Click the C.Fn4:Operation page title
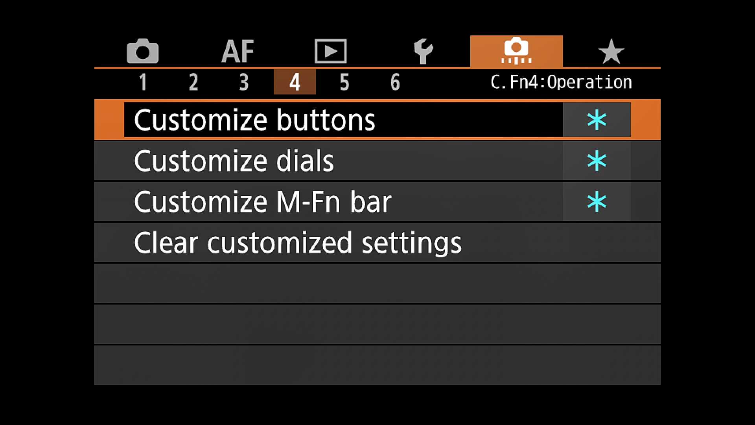 click(x=561, y=82)
